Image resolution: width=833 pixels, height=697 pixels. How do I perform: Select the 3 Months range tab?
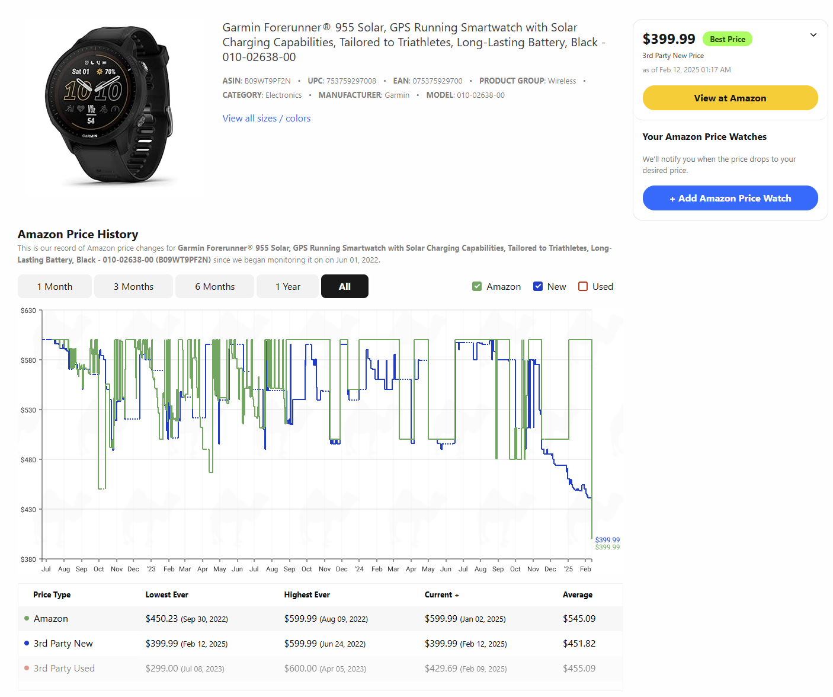[134, 286]
